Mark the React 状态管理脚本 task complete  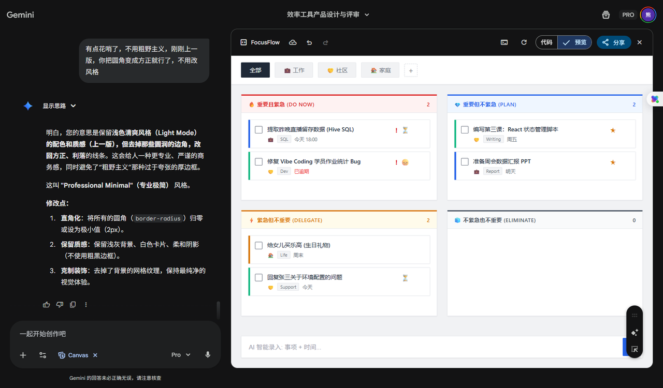465,129
